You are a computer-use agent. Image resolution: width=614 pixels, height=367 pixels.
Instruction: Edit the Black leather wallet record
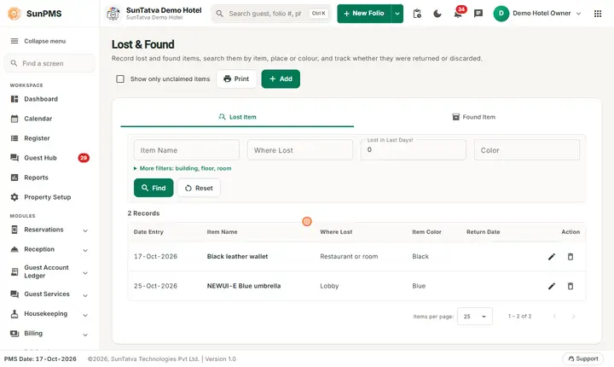point(552,257)
